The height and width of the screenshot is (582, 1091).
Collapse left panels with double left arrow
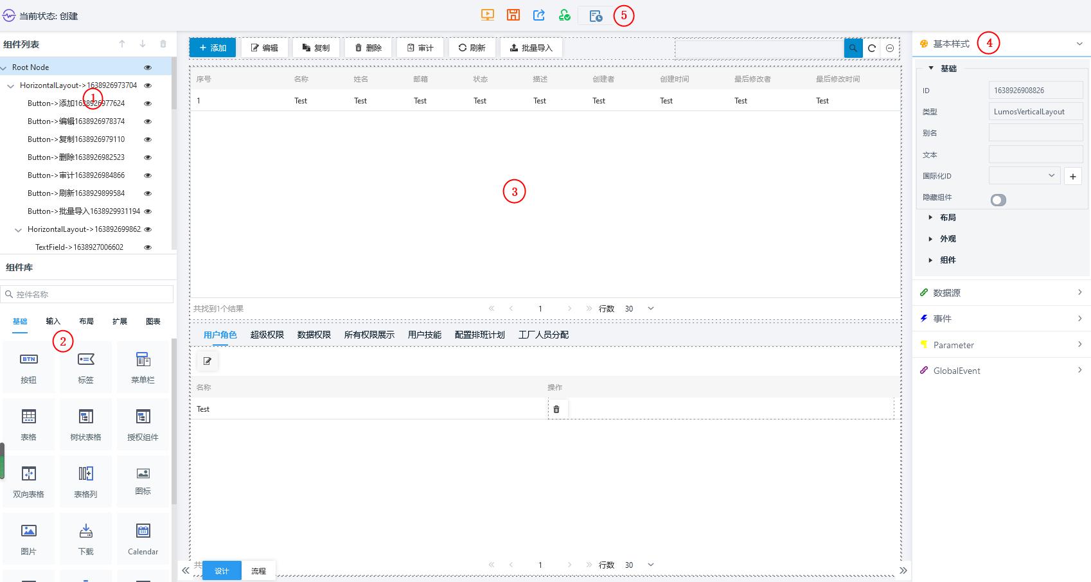point(185,570)
